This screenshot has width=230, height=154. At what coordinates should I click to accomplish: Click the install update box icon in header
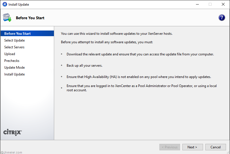(7, 18)
